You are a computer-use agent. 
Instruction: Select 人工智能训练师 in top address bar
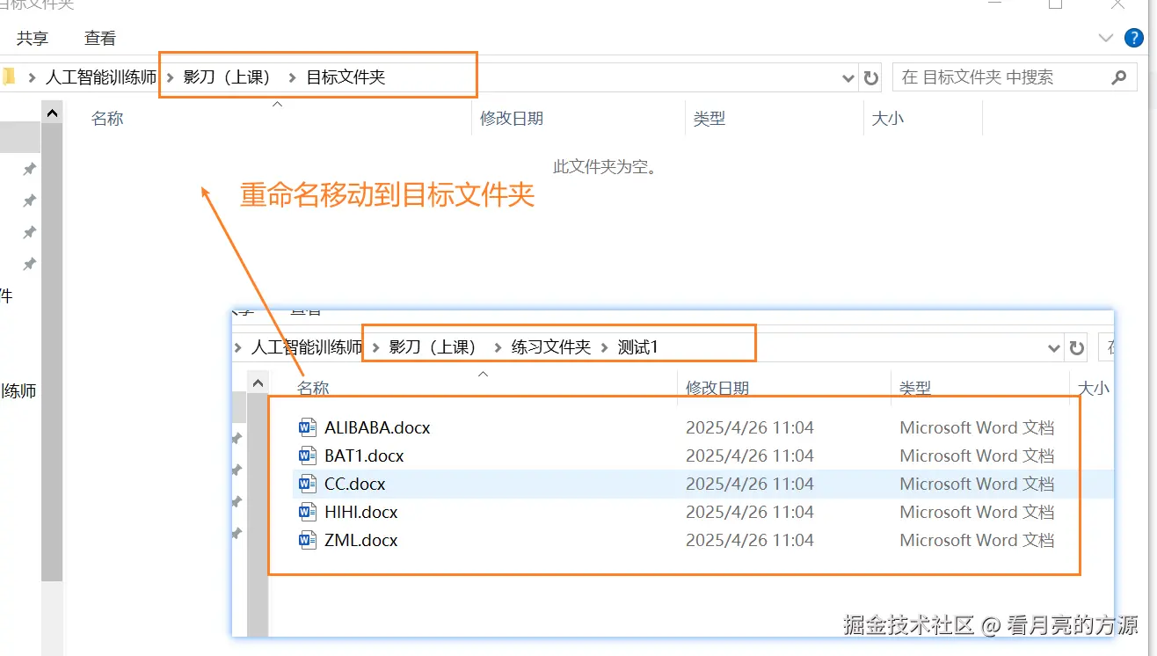point(101,77)
